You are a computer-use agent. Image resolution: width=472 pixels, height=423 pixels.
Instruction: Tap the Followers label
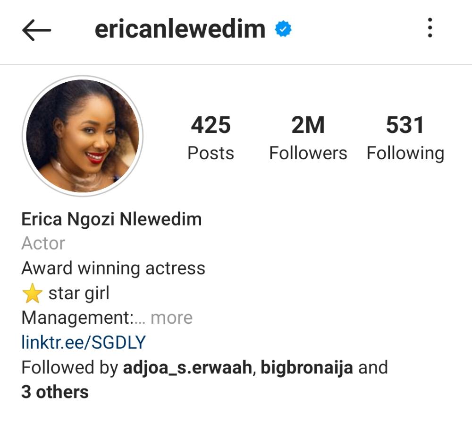(x=308, y=153)
